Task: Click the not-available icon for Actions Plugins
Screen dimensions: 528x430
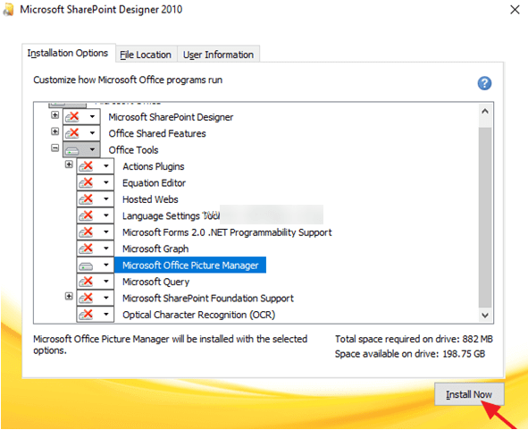Action: pyautogui.click(x=86, y=166)
